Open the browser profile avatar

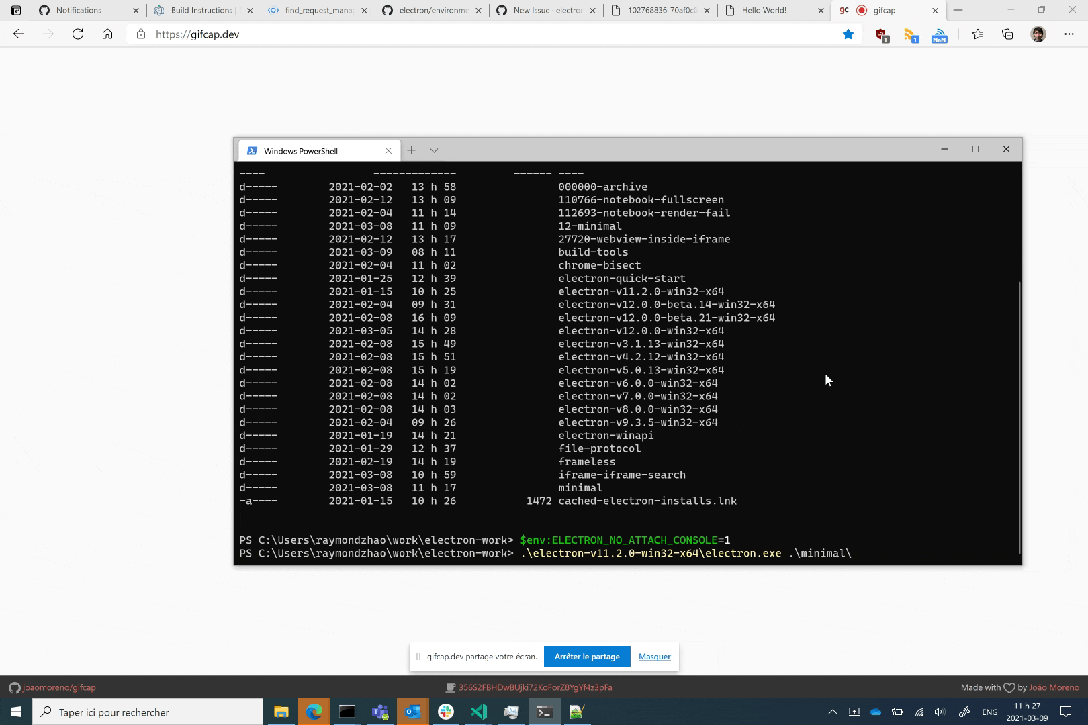click(x=1038, y=34)
